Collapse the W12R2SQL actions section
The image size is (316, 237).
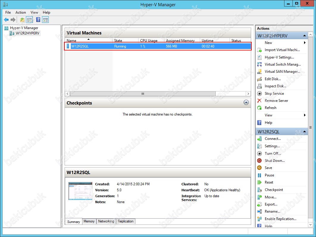pos(304,132)
